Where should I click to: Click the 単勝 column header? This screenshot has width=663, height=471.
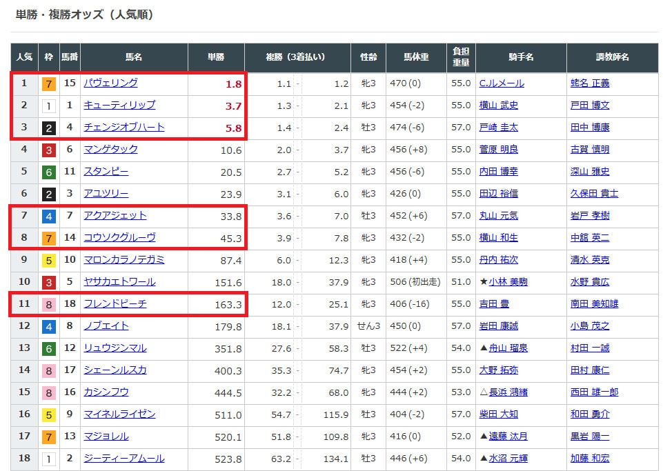[216, 58]
